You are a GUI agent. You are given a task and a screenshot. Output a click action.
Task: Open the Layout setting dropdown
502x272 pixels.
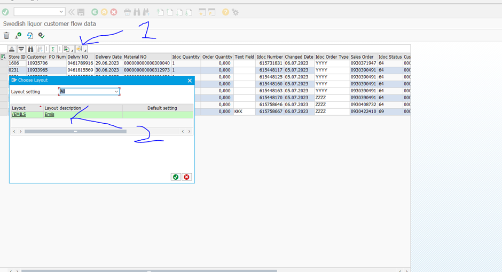(x=116, y=92)
